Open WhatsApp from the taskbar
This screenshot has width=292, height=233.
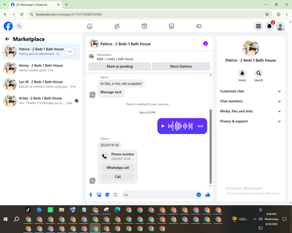tap(50, 210)
